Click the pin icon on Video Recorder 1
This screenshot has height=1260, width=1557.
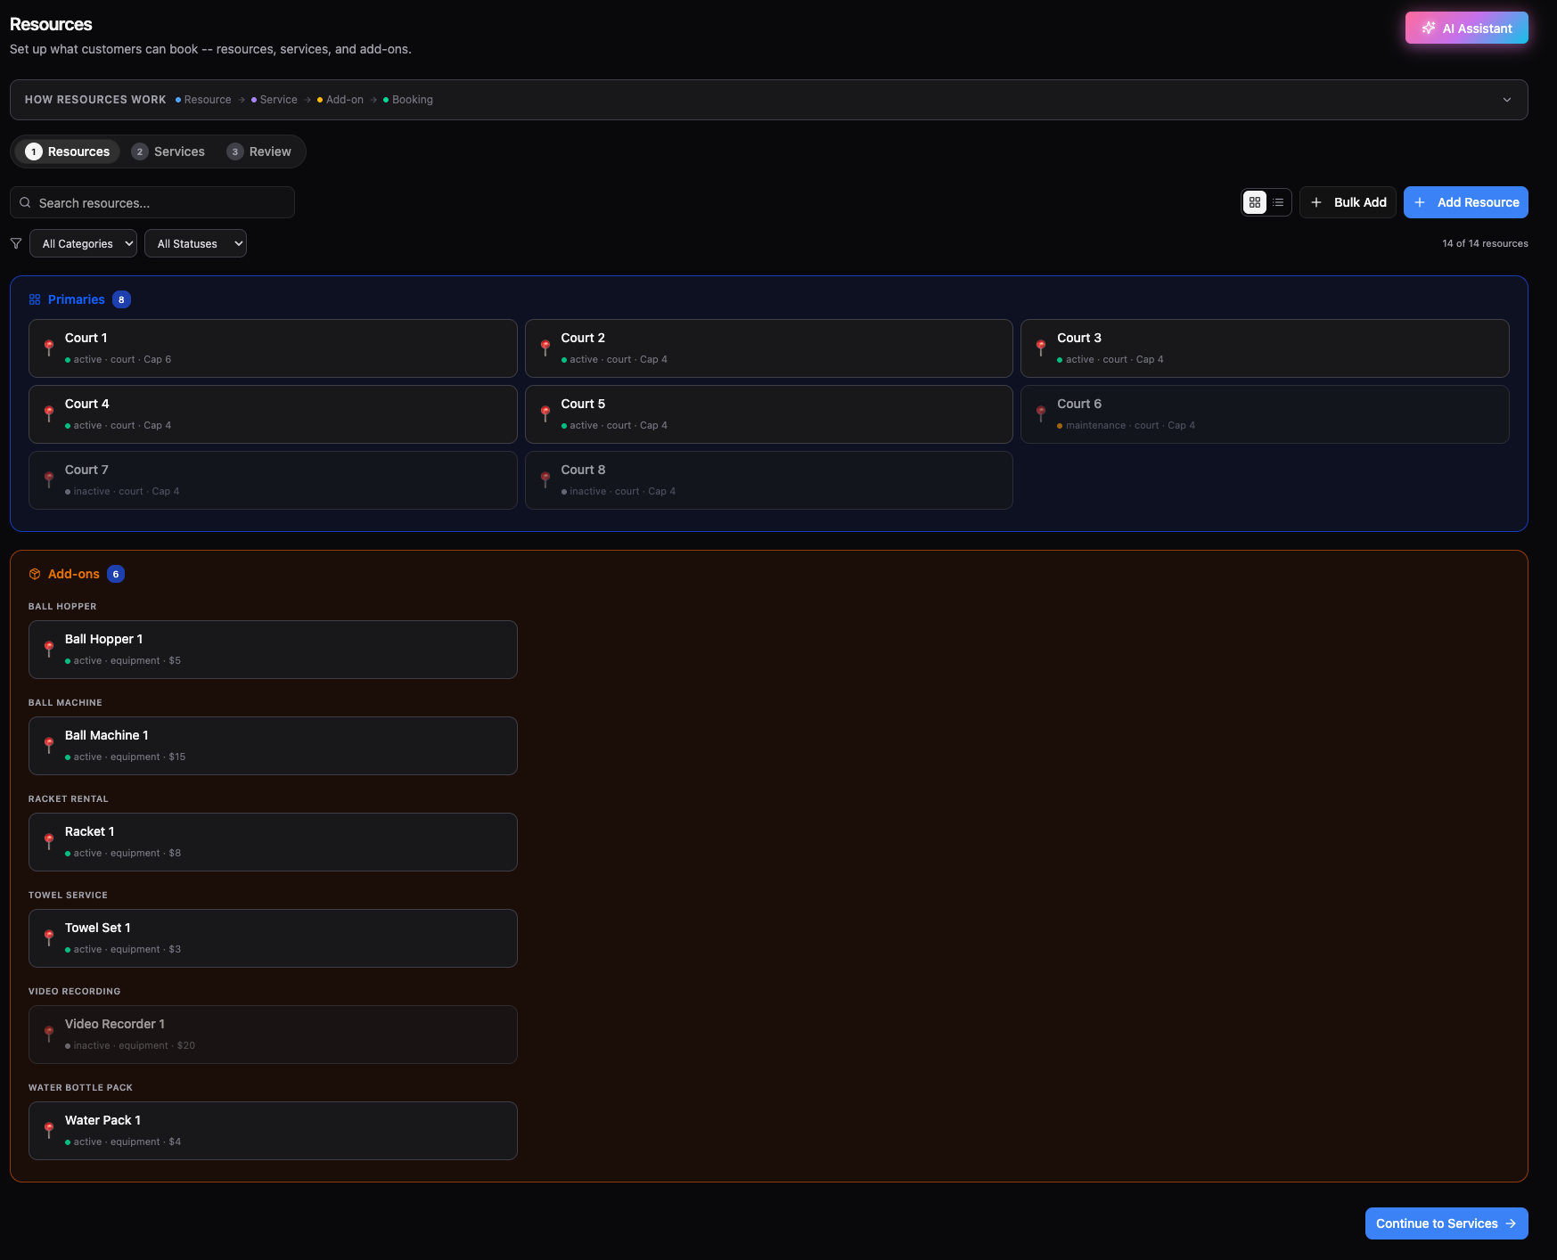[x=49, y=1034]
